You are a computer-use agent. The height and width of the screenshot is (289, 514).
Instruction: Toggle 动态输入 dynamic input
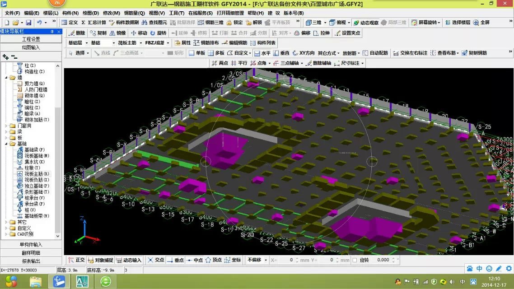[128, 260]
